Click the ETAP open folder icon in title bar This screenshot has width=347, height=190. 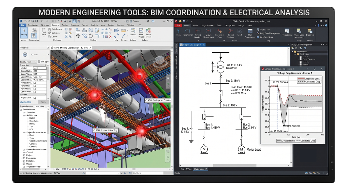tap(180, 21)
